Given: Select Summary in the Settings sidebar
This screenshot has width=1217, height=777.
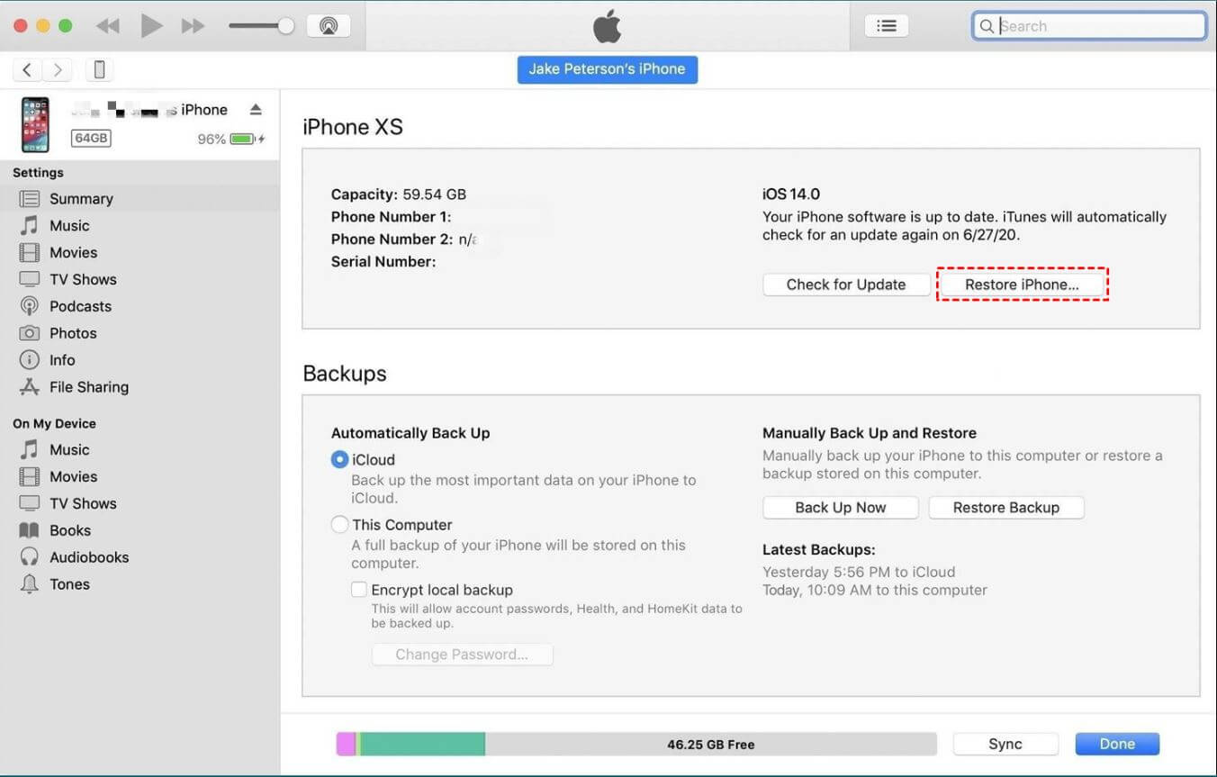Looking at the screenshot, I should (81, 199).
